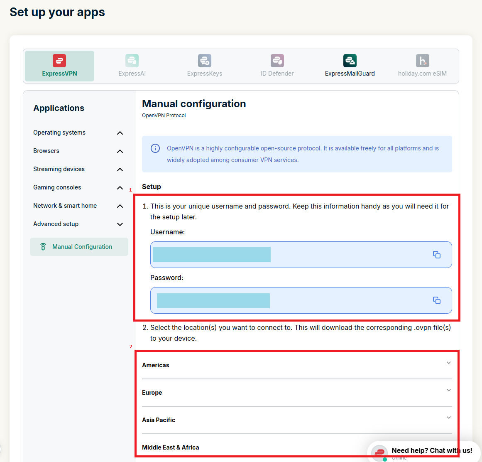Collapse the Browsers section chevron
Screen dimensions: 482x462
pyautogui.click(x=120, y=151)
